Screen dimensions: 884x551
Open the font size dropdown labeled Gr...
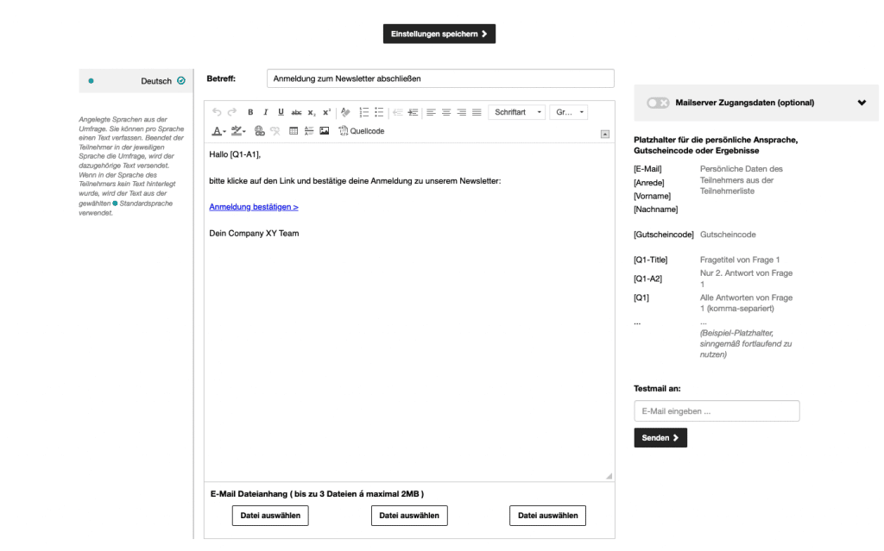click(x=568, y=112)
